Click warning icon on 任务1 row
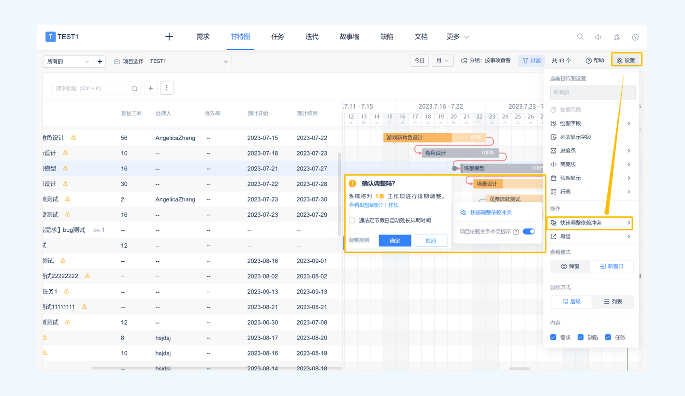Image resolution: width=685 pixels, height=396 pixels. point(67,291)
